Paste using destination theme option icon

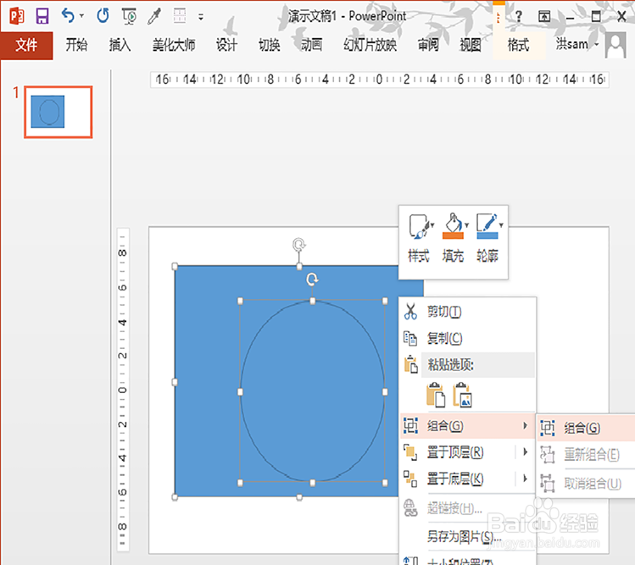click(436, 395)
